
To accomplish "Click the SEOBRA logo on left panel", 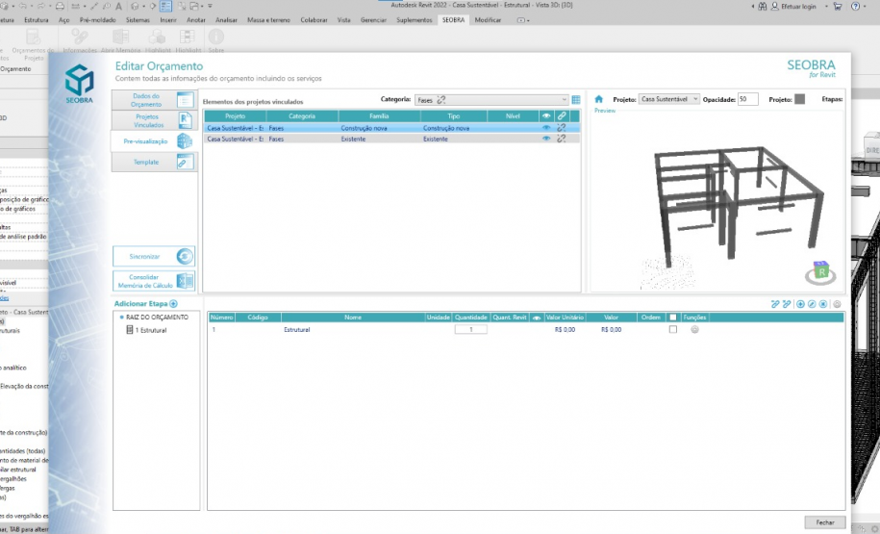I will pyautogui.click(x=79, y=83).
